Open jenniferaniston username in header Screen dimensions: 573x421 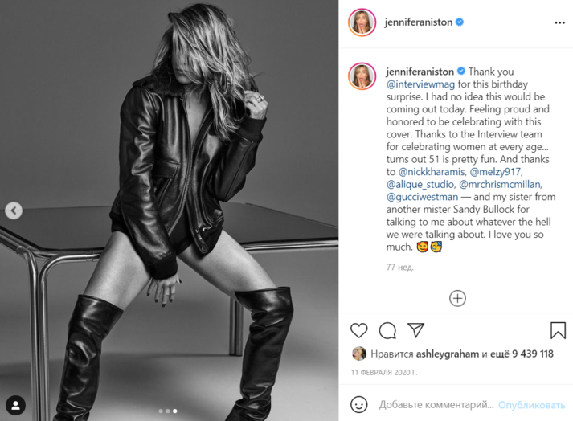click(418, 22)
